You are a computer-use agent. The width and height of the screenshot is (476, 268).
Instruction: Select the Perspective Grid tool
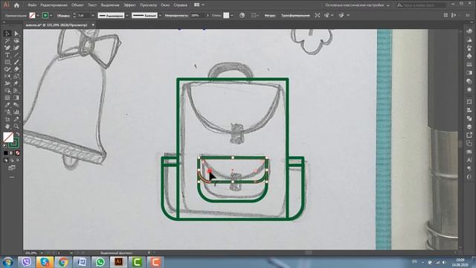[16, 91]
